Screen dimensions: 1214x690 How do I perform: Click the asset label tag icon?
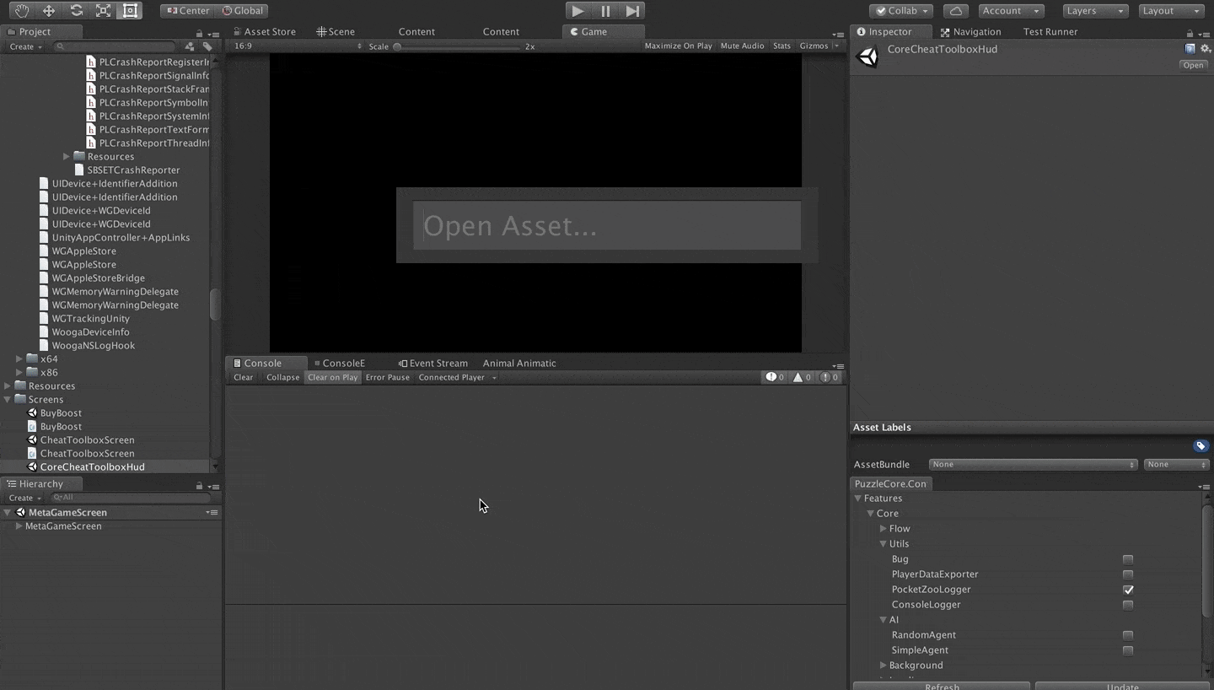tap(1201, 445)
